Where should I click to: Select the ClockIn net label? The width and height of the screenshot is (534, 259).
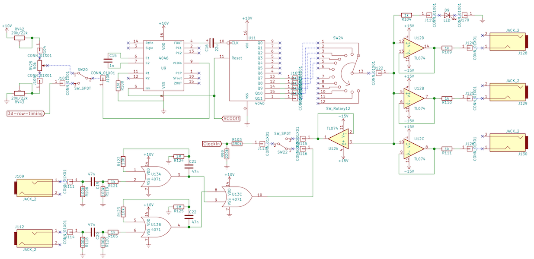(x=212, y=143)
